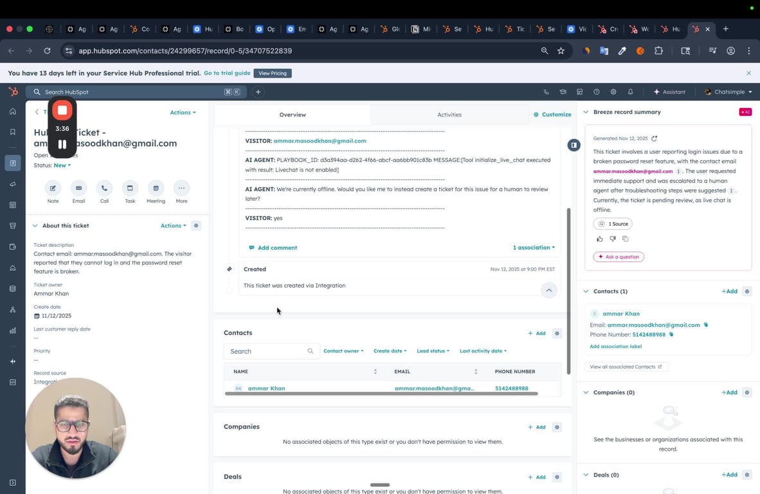Screen dimensions: 760x494
Task: Collapse the Companies (0) sidebar section
Action: pyautogui.click(x=586, y=392)
